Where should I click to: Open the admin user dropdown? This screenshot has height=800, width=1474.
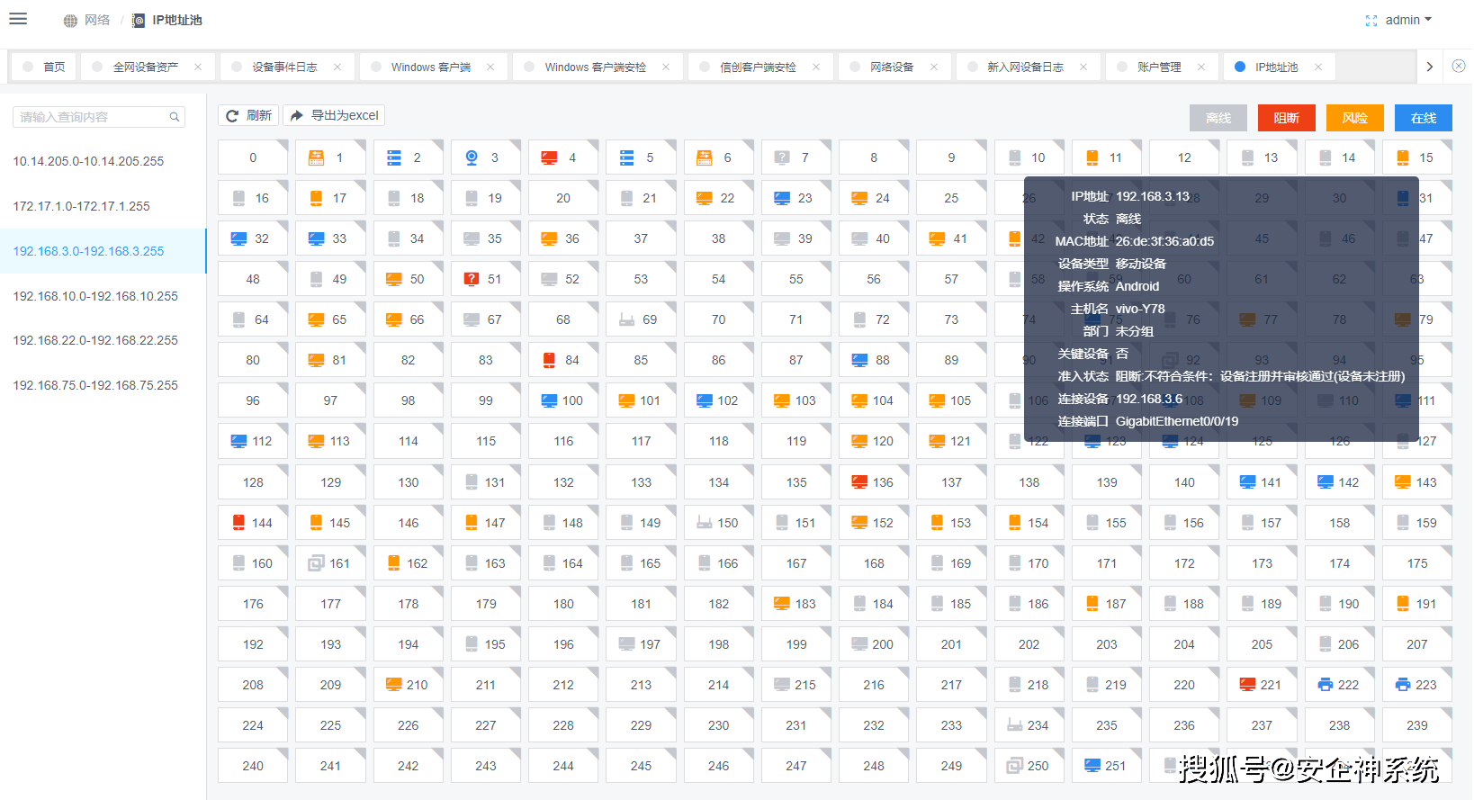point(1408,20)
